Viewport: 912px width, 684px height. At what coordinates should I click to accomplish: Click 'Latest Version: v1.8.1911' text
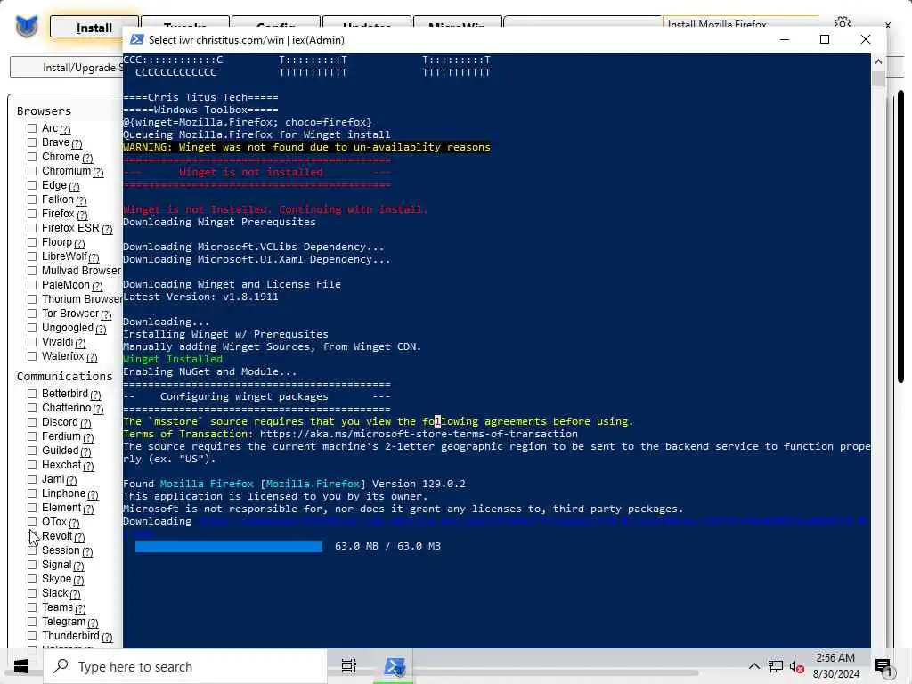(200, 297)
